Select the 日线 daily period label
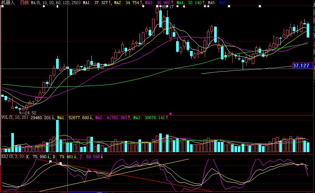Image resolution: width=315 pixels, height=193 pixels. pos(24,3)
